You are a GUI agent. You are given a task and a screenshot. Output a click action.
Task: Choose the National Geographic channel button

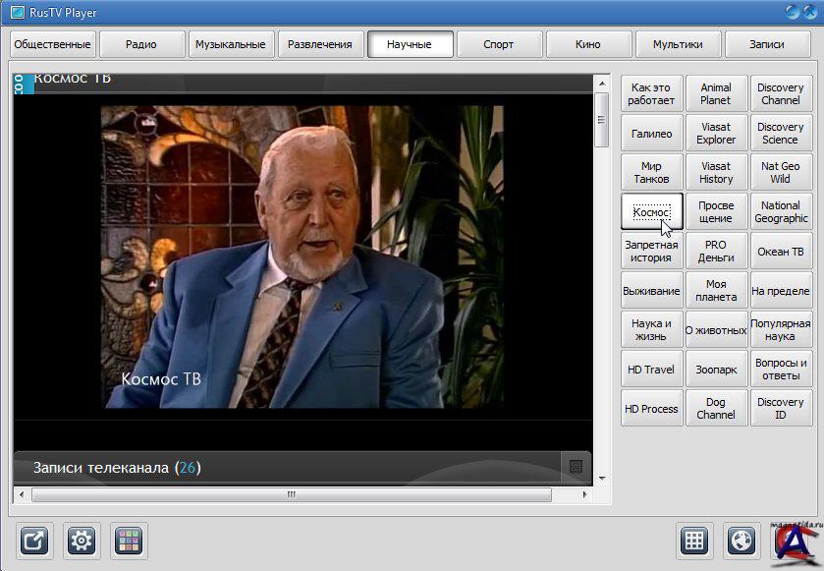pyautogui.click(x=780, y=212)
